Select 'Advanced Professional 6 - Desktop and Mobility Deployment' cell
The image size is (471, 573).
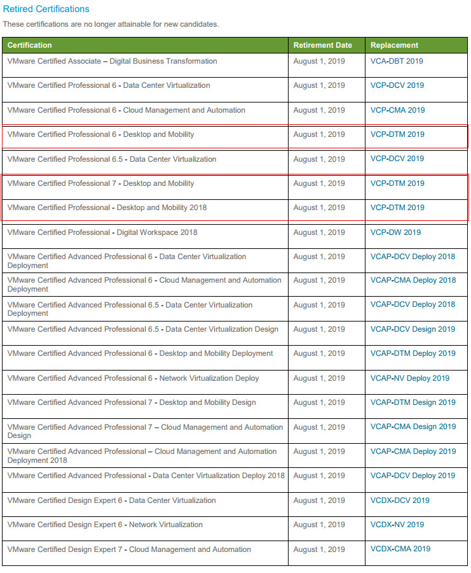[x=145, y=358]
